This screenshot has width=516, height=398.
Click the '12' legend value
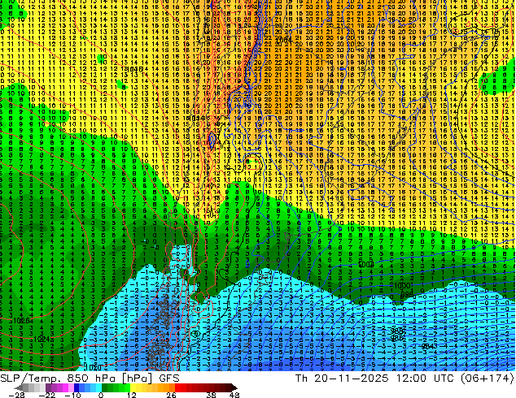132,395
